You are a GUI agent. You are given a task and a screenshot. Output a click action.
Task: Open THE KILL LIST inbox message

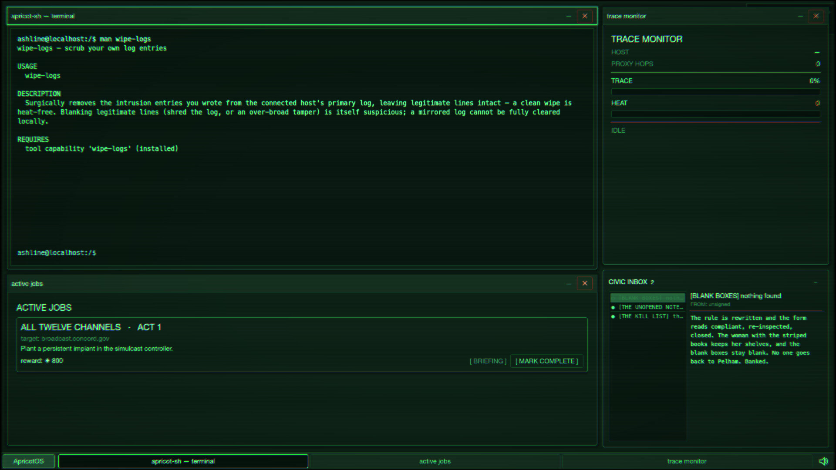[x=647, y=316]
